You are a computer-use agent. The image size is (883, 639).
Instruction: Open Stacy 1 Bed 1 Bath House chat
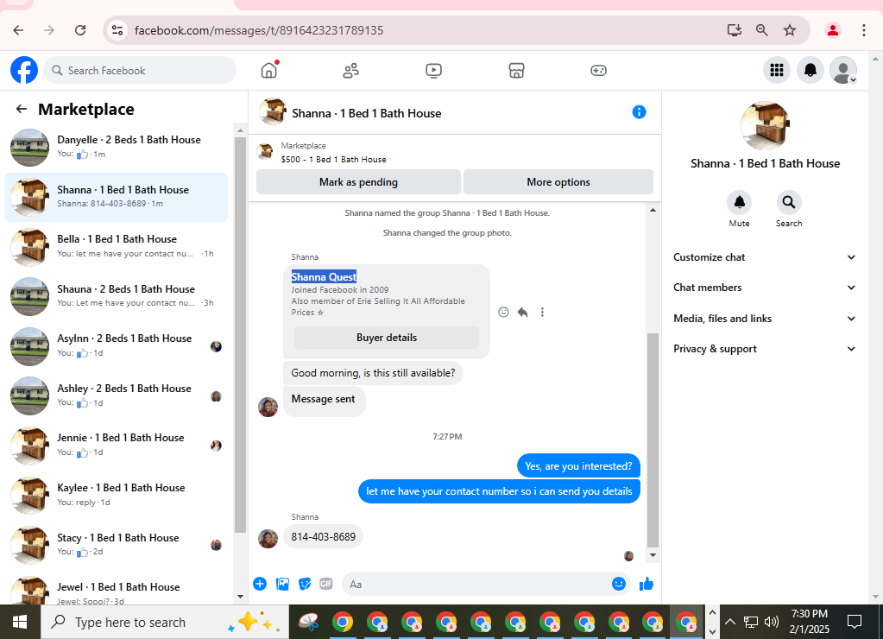point(116,544)
